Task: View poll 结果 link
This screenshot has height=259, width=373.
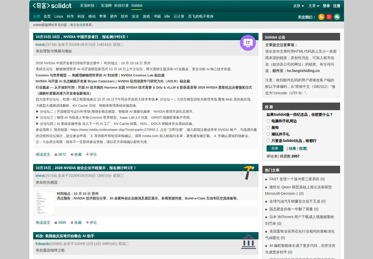Action: (x=292, y=148)
